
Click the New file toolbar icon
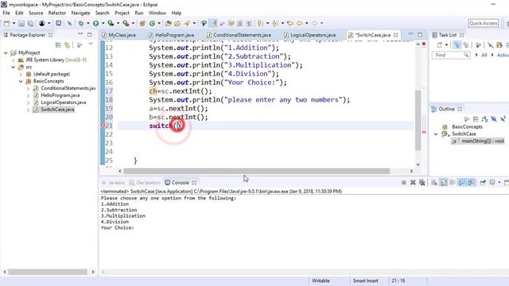click(6, 23)
